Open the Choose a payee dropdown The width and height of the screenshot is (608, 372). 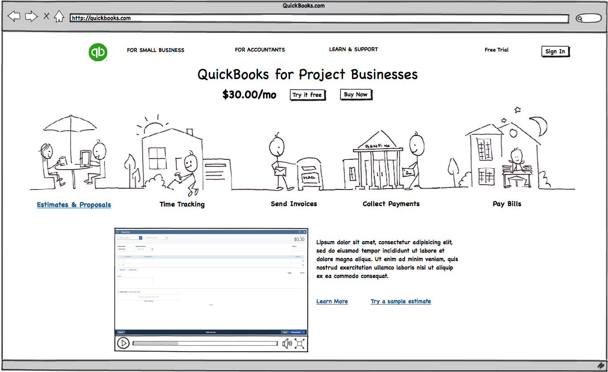point(130,238)
